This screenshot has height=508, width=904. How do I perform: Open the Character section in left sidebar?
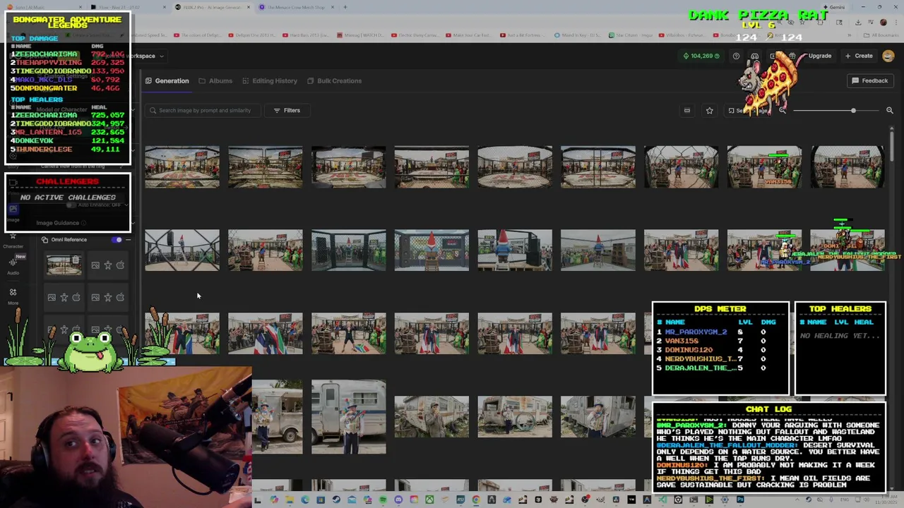click(x=13, y=240)
